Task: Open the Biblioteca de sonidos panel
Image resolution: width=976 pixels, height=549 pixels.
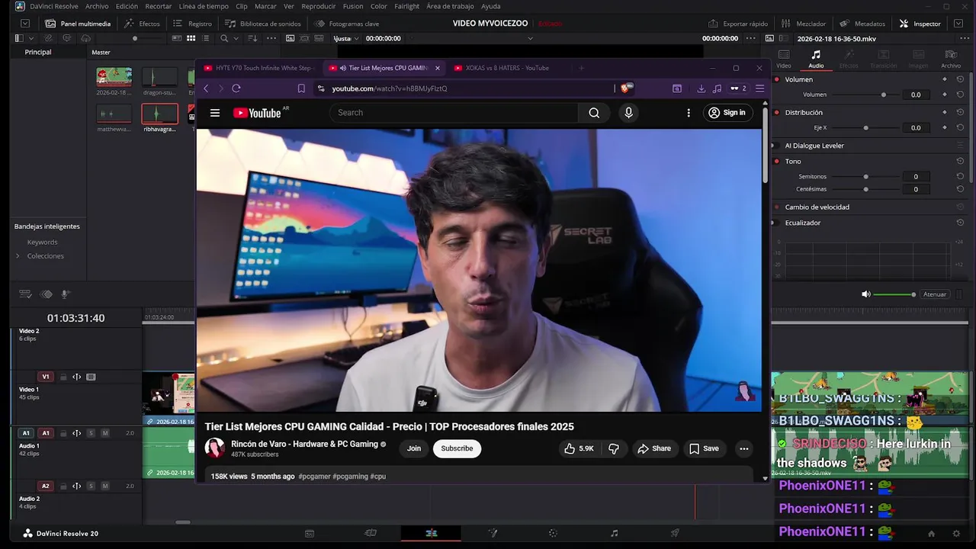Action: 262,24
